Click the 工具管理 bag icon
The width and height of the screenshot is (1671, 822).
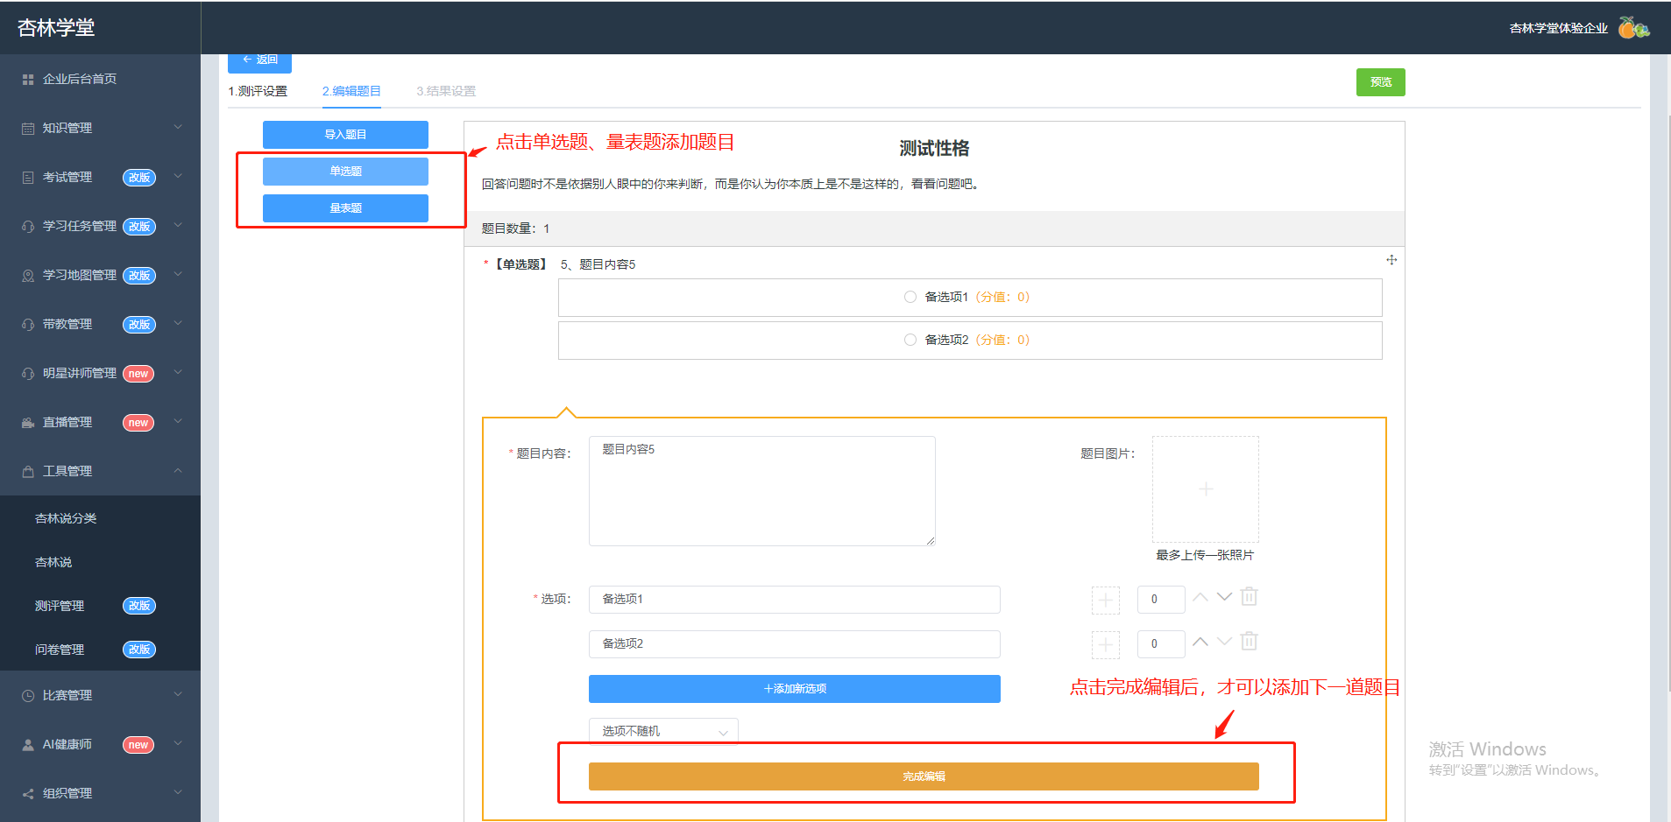(28, 472)
